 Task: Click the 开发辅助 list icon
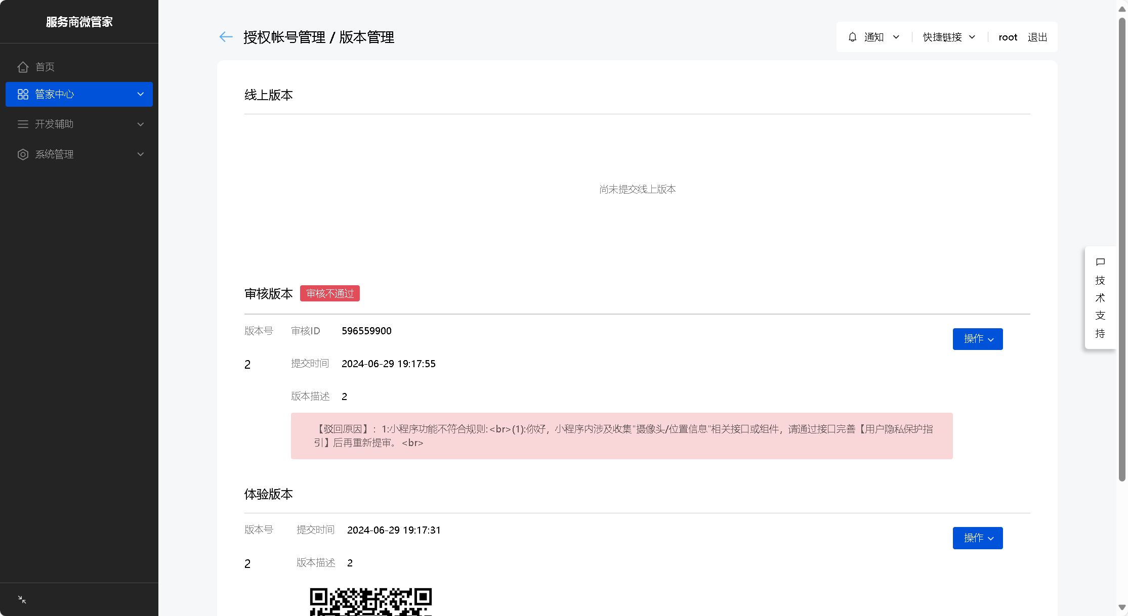(23, 124)
